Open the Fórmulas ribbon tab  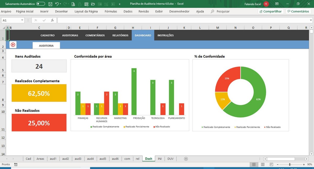(x=111, y=11)
